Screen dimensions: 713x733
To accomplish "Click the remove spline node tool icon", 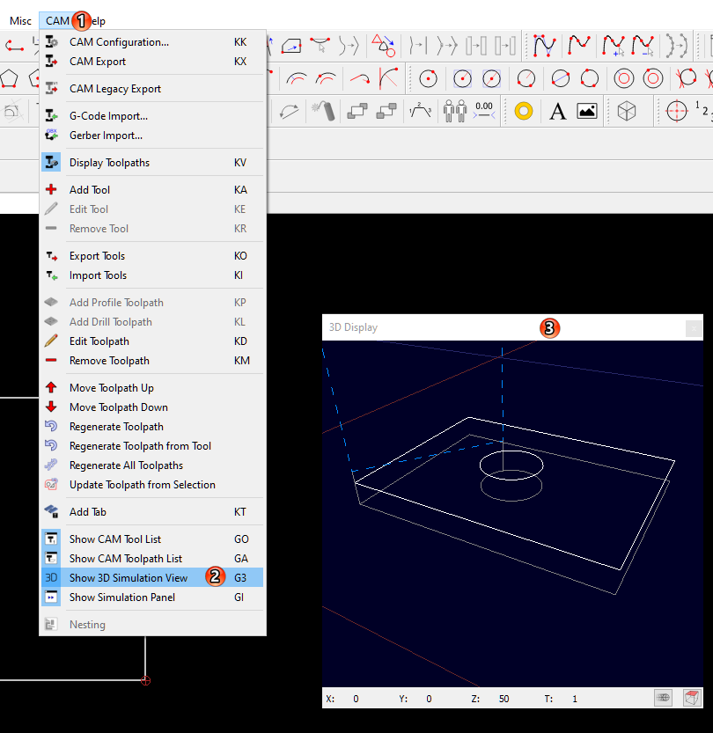I will coord(643,46).
